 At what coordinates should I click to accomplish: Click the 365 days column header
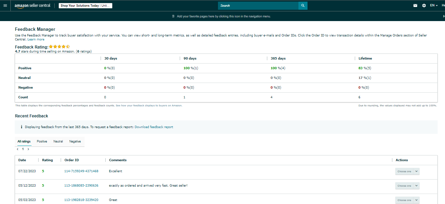pos(278,59)
